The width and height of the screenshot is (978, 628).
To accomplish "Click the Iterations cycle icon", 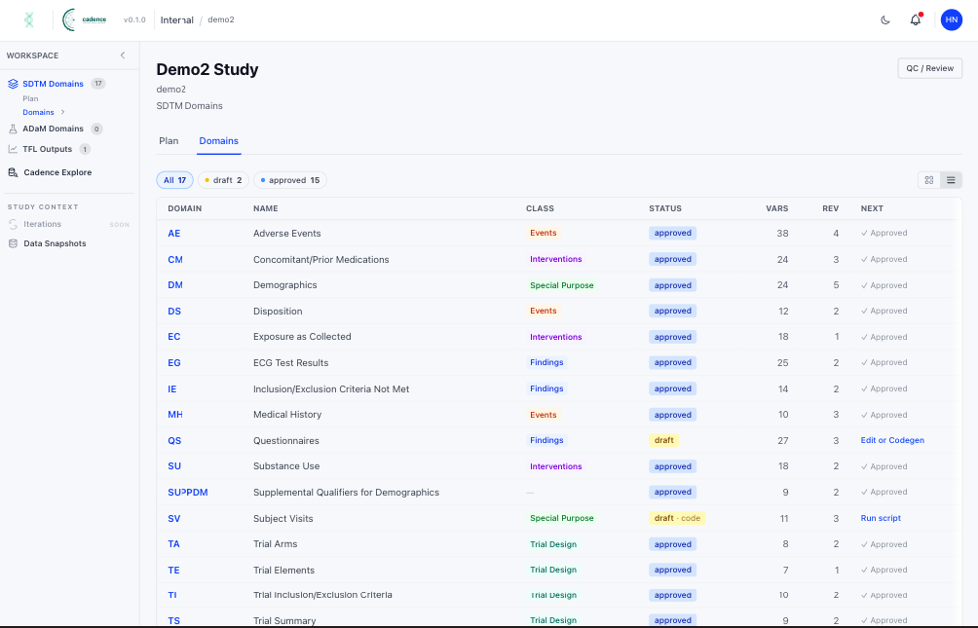I will (x=13, y=224).
